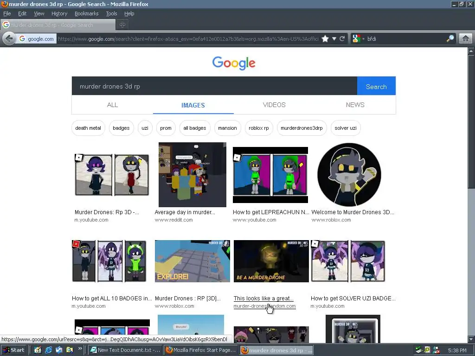Open the History menu

pos(59,13)
